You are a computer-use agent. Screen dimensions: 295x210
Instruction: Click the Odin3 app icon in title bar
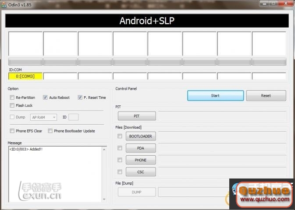point(4,5)
